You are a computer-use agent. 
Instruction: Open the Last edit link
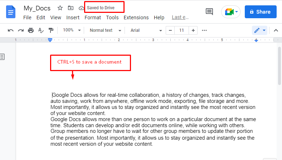(180, 17)
